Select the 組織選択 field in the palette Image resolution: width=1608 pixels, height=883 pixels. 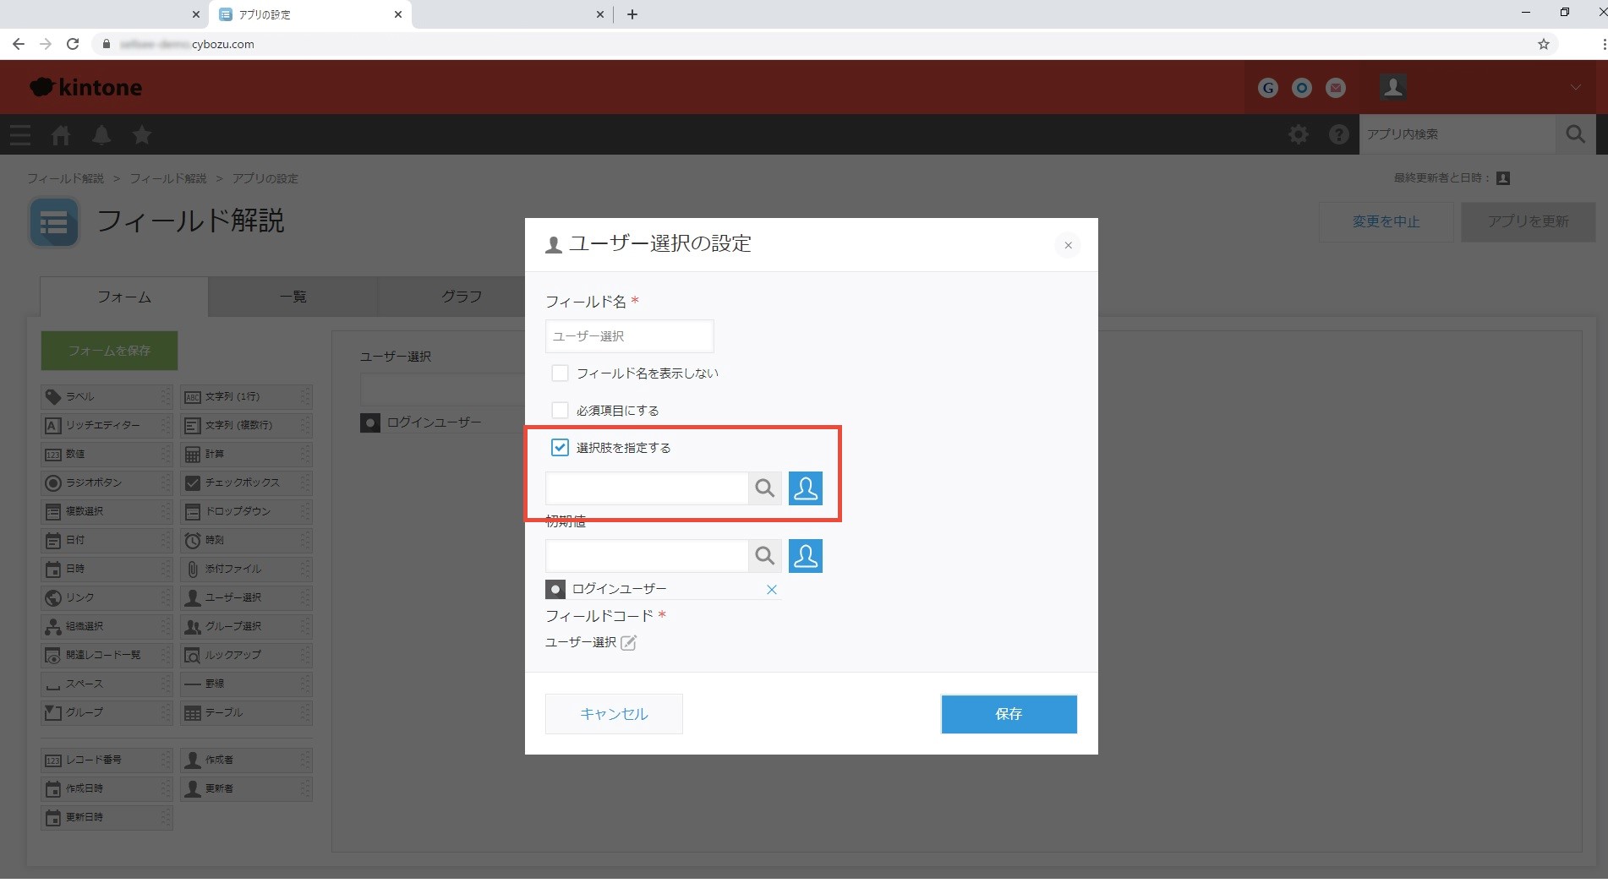[x=107, y=627]
